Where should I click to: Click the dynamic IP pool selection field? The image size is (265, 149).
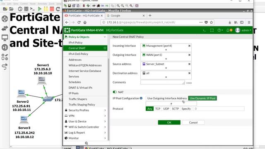(x=171, y=103)
